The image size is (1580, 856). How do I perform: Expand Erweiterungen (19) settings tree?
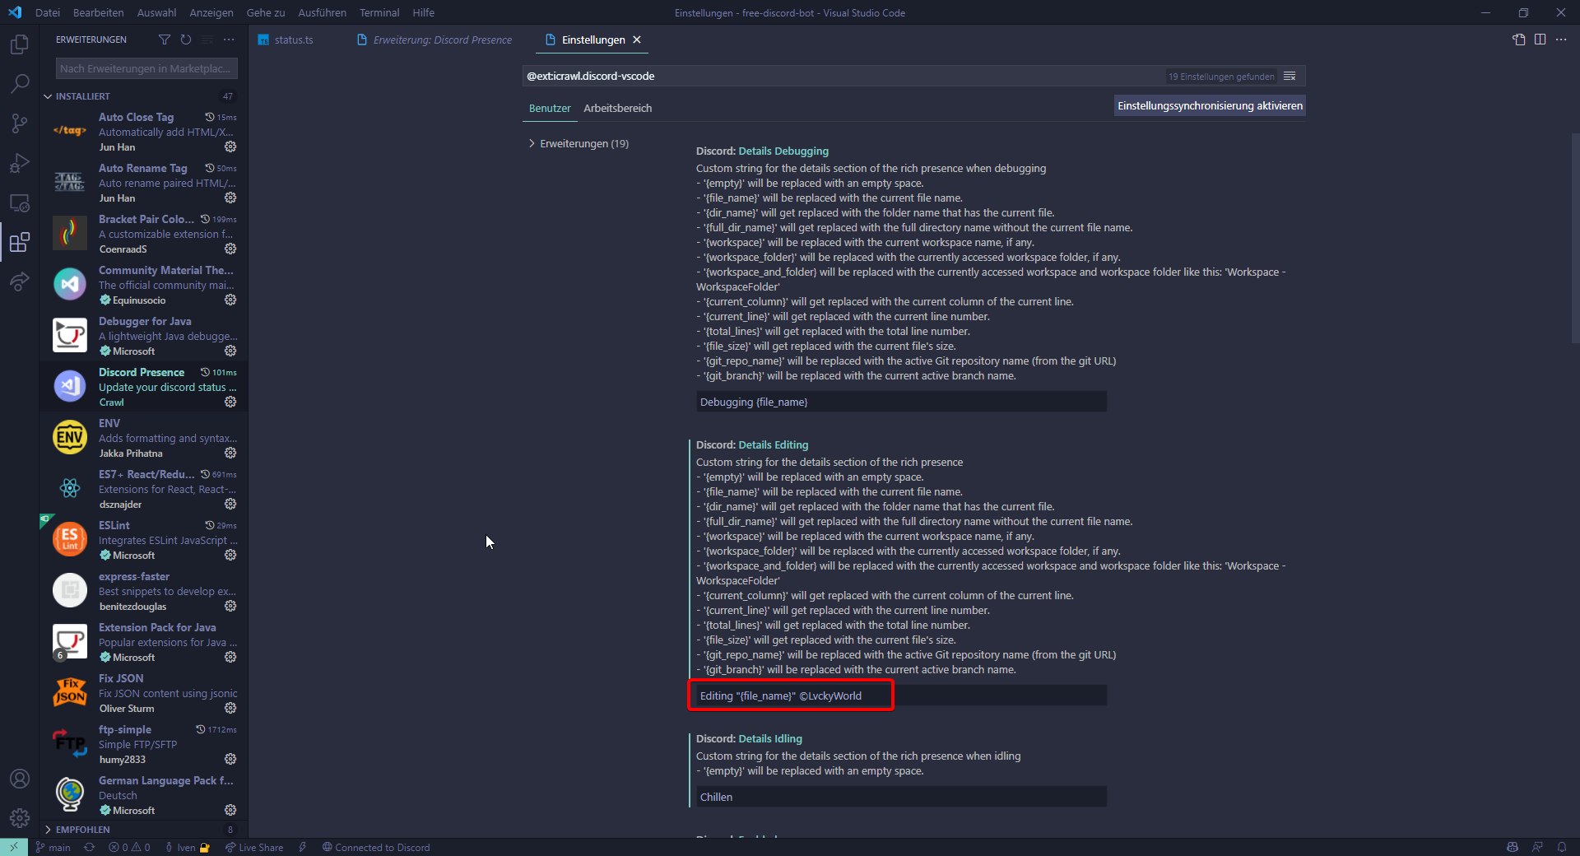click(x=532, y=143)
